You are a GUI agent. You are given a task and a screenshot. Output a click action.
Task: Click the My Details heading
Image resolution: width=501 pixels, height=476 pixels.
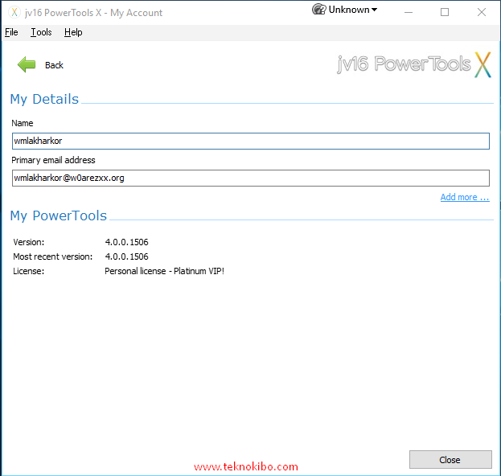pyautogui.click(x=44, y=99)
